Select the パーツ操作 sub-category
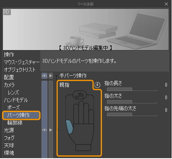172x159 pixels. [21, 115]
